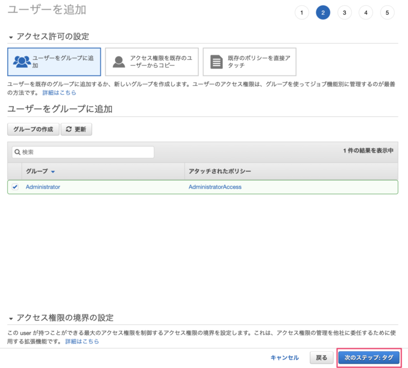Jump to step 5 in wizard
Viewport: 408px width, 368px height.
[387, 12]
